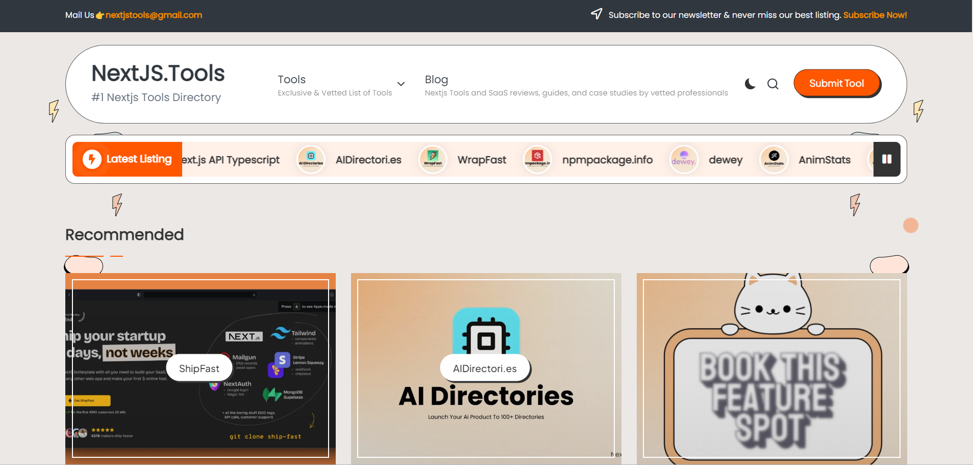This screenshot has height=465, width=973.
Task: Click the '#1 Nextjs Tools Directory' tagline
Action: tap(156, 97)
